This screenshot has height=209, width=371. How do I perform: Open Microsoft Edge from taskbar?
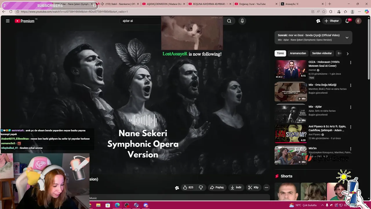click(x=117, y=205)
